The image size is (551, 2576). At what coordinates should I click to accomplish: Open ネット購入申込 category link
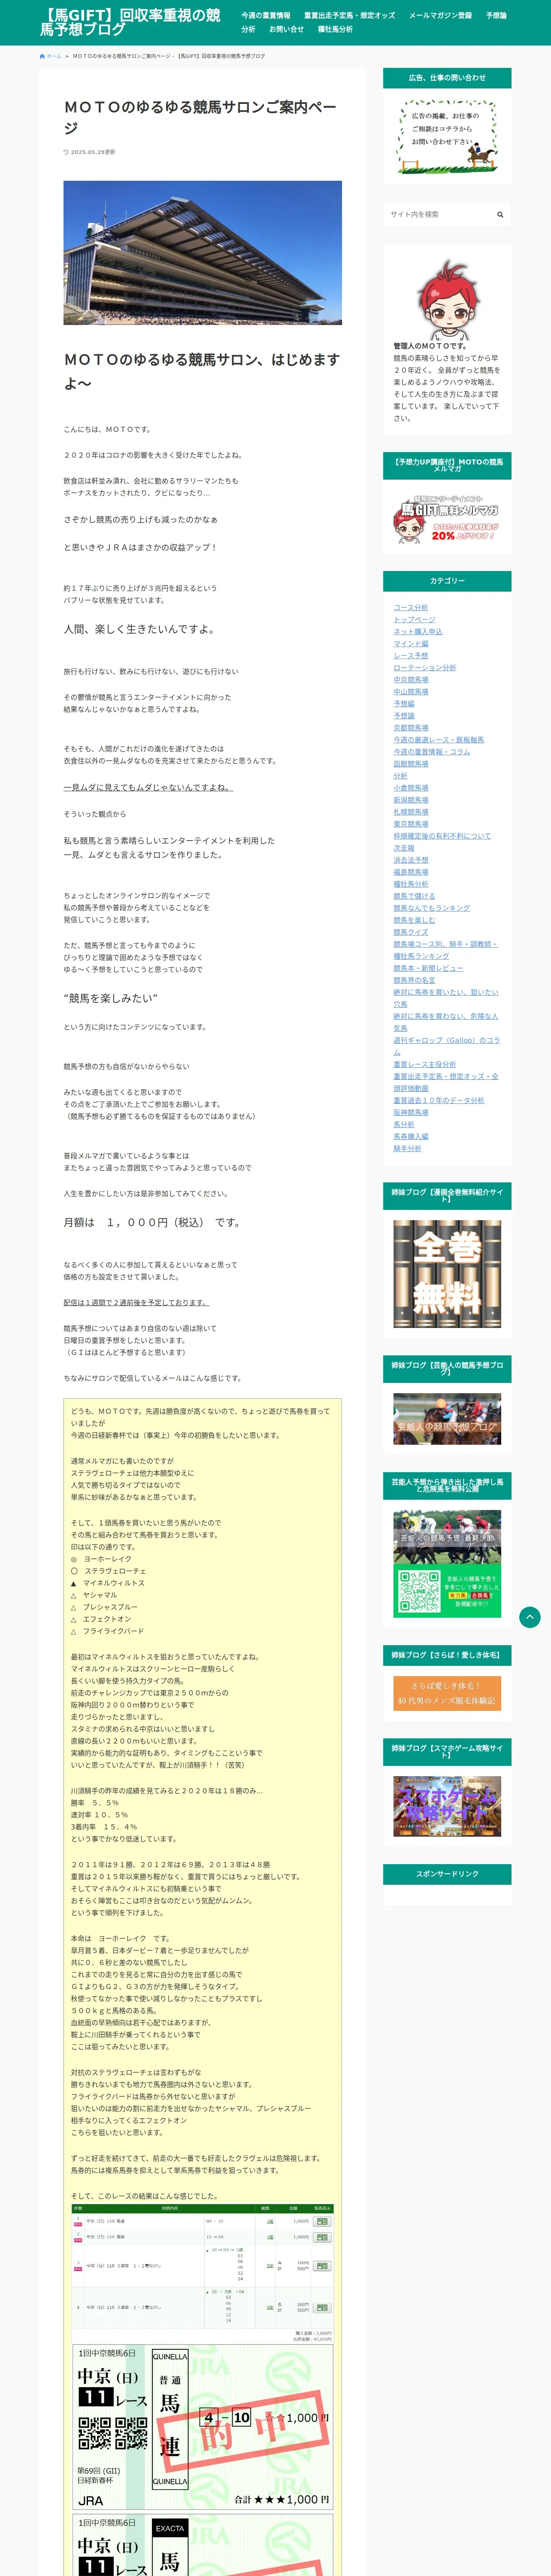click(x=417, y=632)
